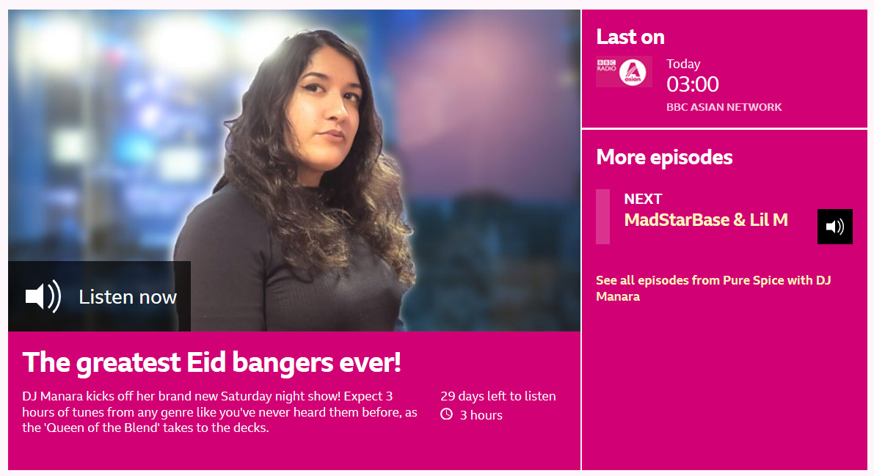Click the BBC Radio Asian Network logo
874x476 pixels.
tap(624, 71)
